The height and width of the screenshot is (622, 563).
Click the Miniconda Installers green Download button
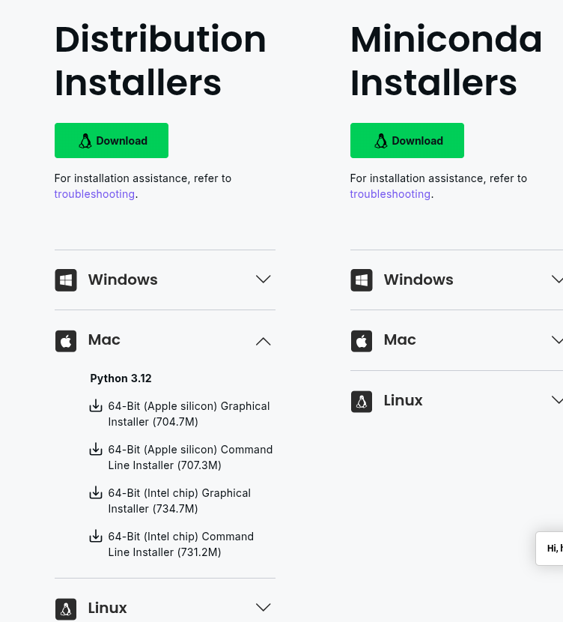407,140
